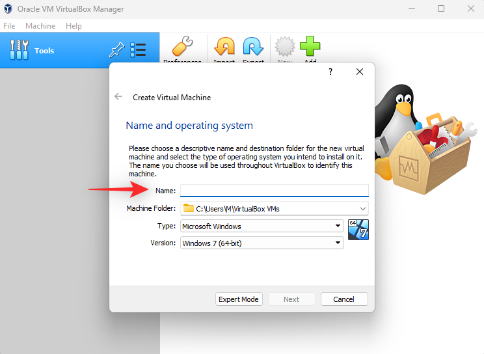Maximize the VirtualBox Manager window
The image size is (484, 354).
tap(441, 8)
